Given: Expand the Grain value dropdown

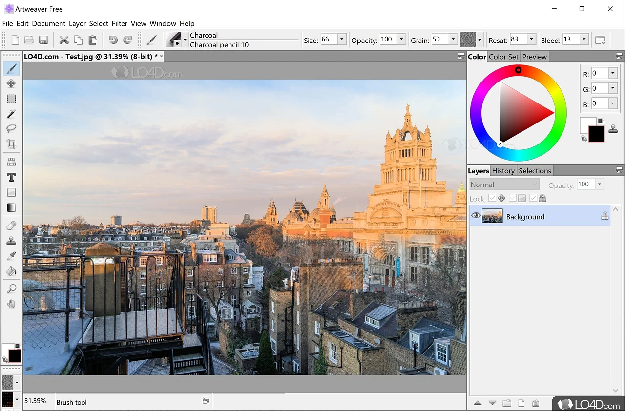Looking at the screenshot, I should (453, 40).
